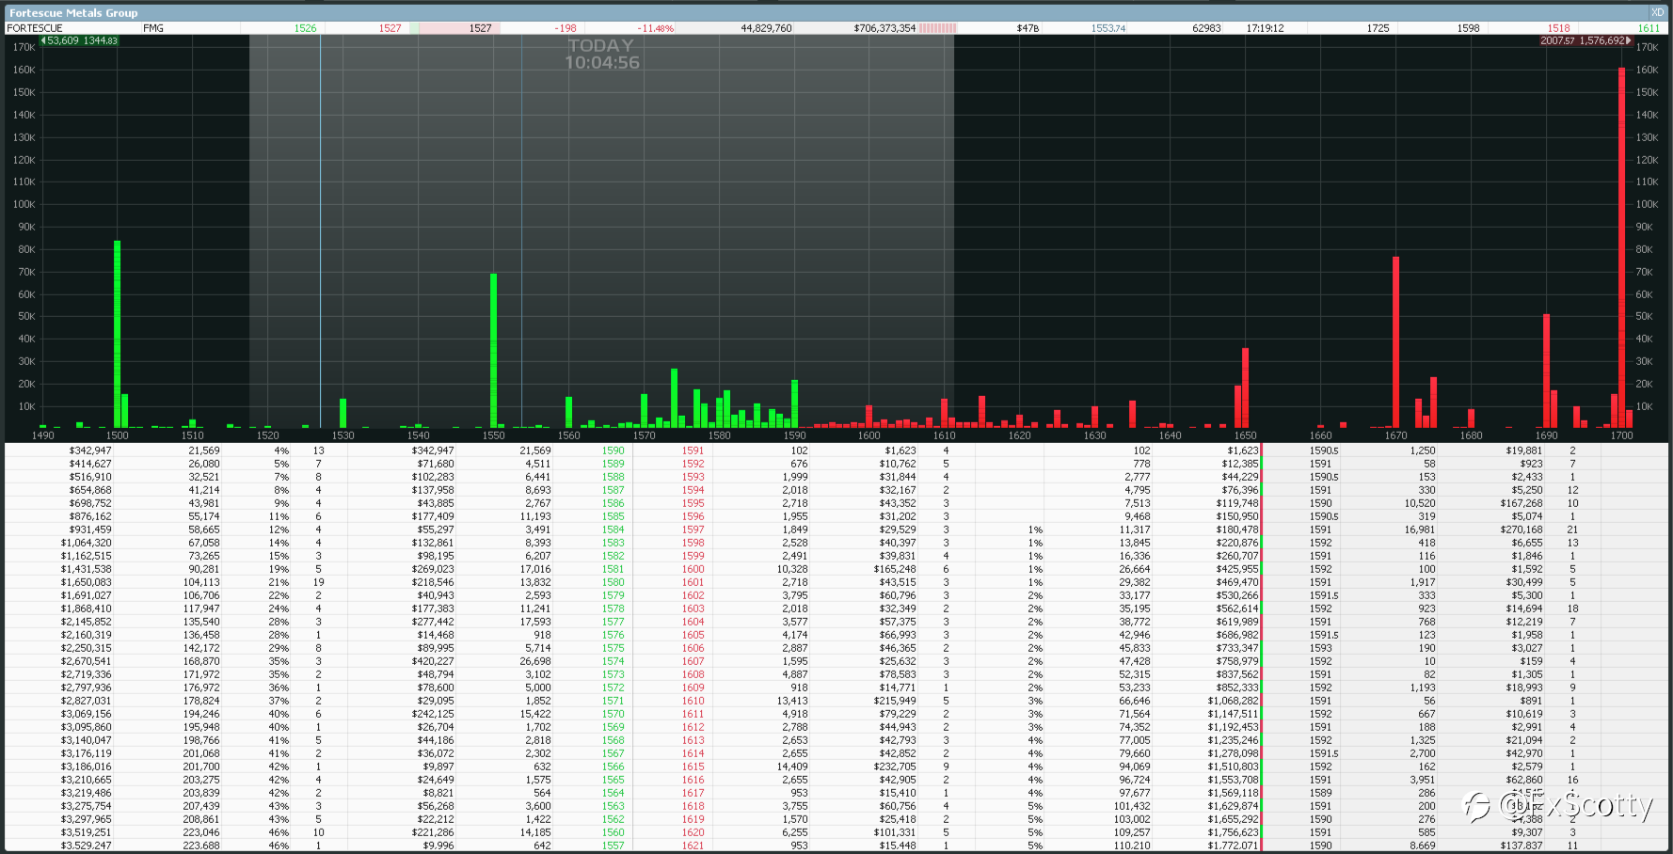1673x854 pixels.
Task: Select the red ask price 1620 in depth
Action: [693, 832]
